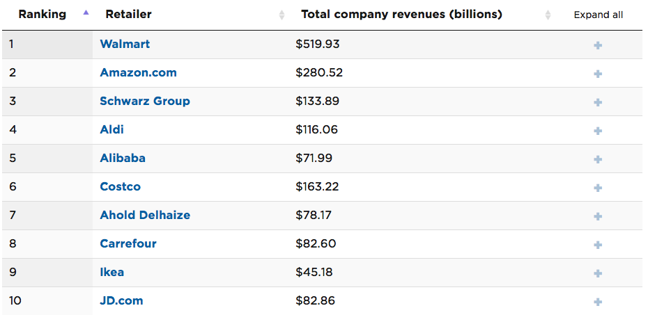
Task: Click the plus icon in Aldi row
Action: pos(598,131)
